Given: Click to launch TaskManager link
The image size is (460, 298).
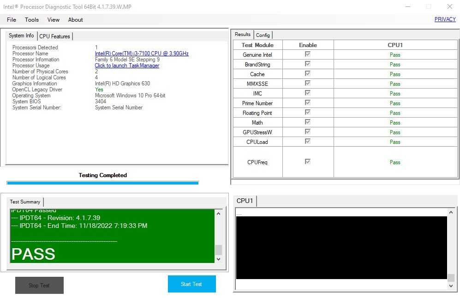Looking at the screenshot, I should click(127, 66).
